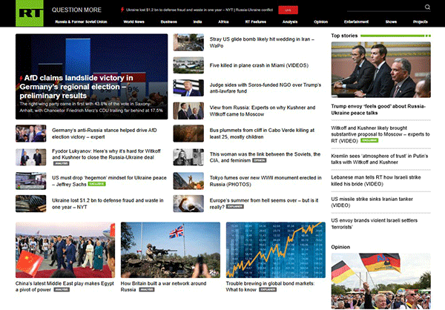445x310 pixels.
Task: Click thumbnail for Tokyo WWII monument story
Action: pos(188,181)
